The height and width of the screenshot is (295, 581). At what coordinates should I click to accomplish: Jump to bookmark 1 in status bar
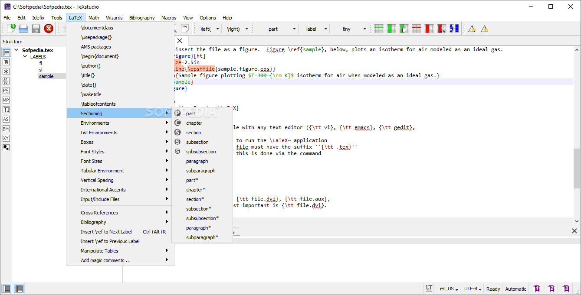[537, 289]
